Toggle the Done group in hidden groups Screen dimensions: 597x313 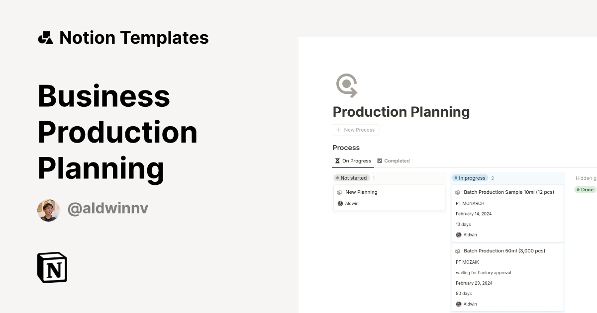tap(585, 189)
